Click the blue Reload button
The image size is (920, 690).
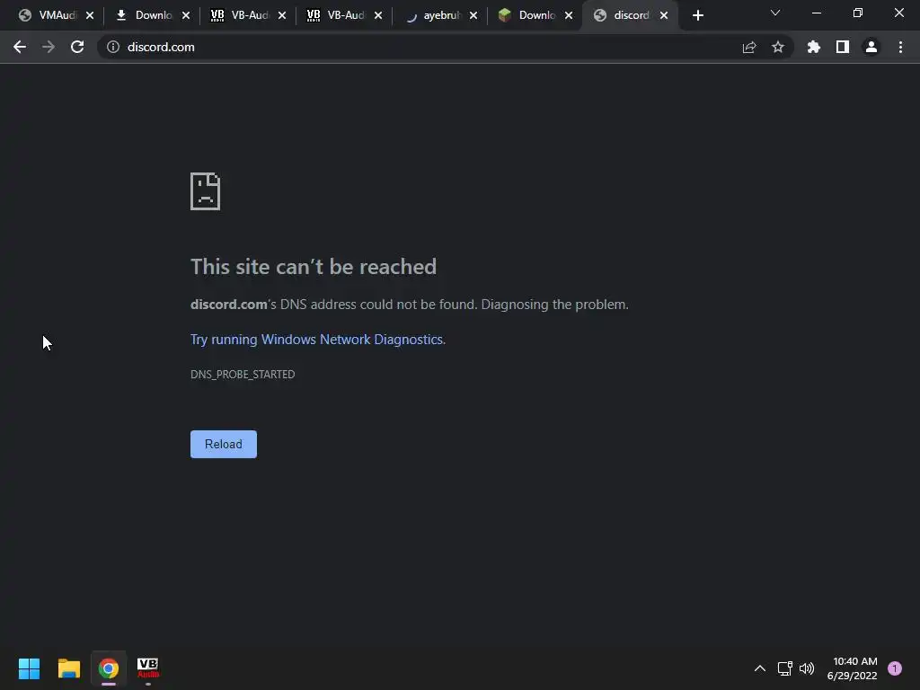(224, 444)
